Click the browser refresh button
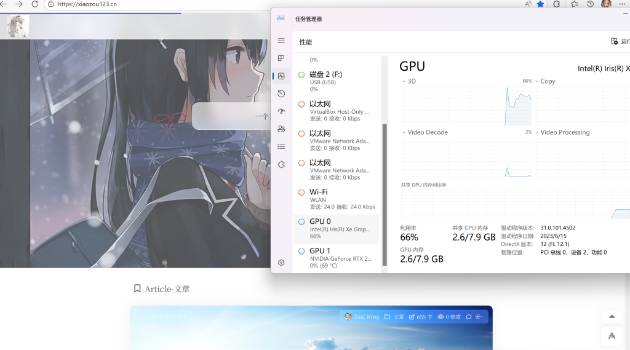 [34, 4]
